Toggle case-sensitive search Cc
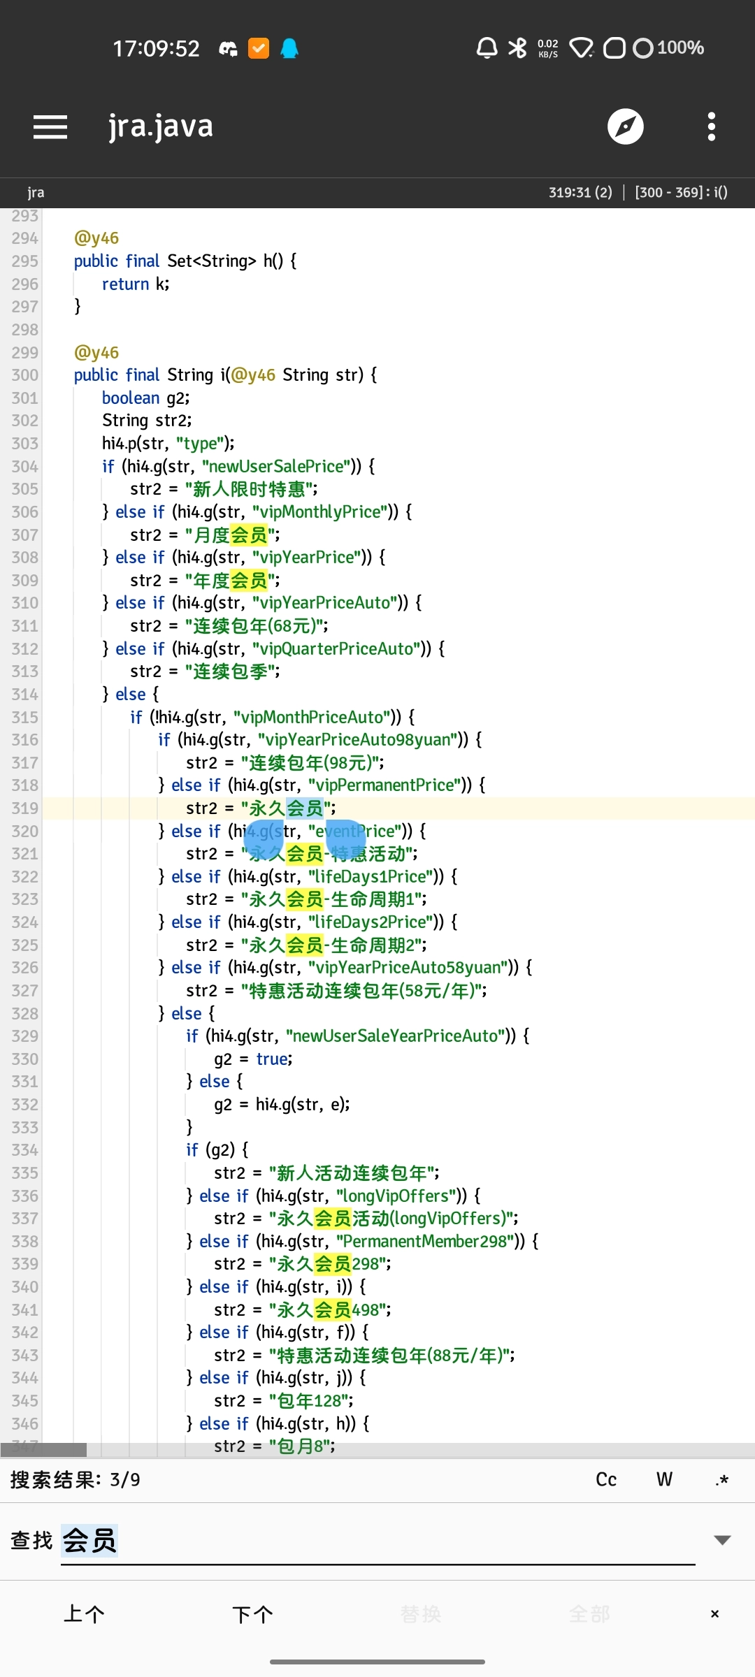 click(x=606, y=1480)
